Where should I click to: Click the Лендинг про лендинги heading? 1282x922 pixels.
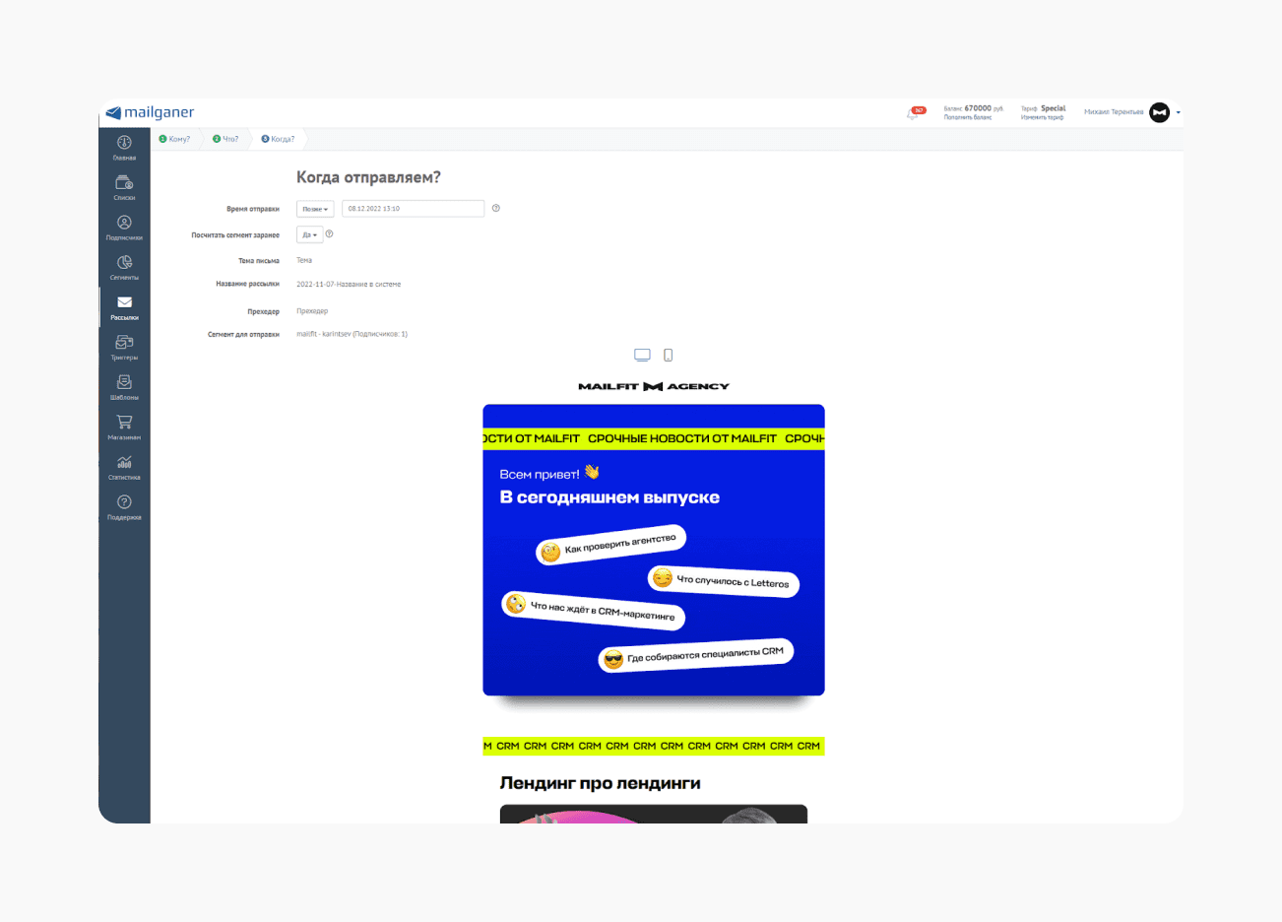(600, 783)
